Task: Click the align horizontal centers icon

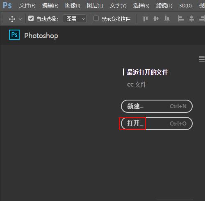Action: coord(191,18)
